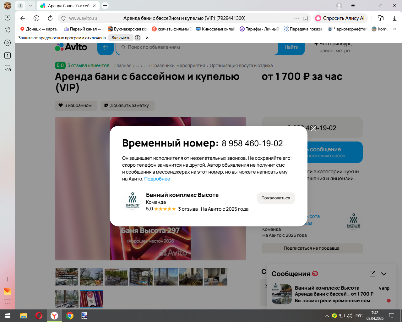Collapse the Сообщения panel
The image size is (402, 322).
pos(384,274)
